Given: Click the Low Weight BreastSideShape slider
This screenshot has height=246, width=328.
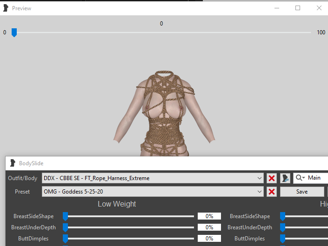Looking at the screenshot, I should [128, 216].
